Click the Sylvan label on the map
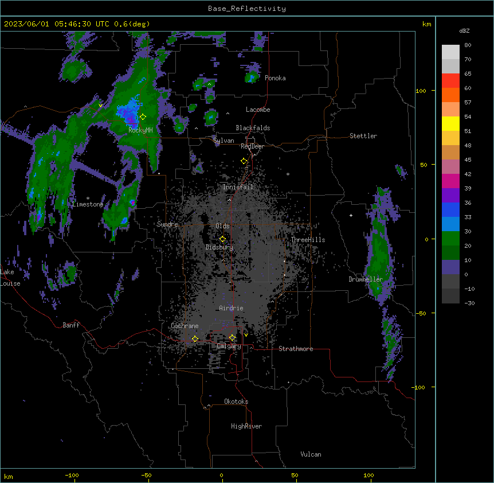 tap(224, 141)
